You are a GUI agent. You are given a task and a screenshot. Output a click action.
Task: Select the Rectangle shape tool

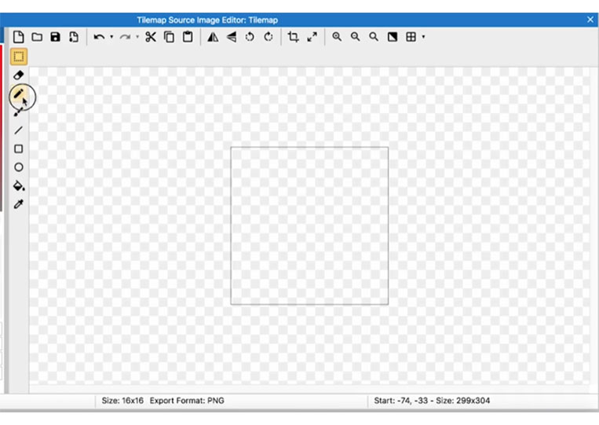[18, 148]
